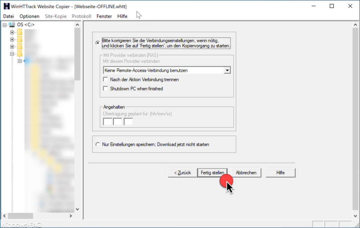Expand the third folder under OS <C:>
This screenshot has height=228, width=360.
click(12, 47)
